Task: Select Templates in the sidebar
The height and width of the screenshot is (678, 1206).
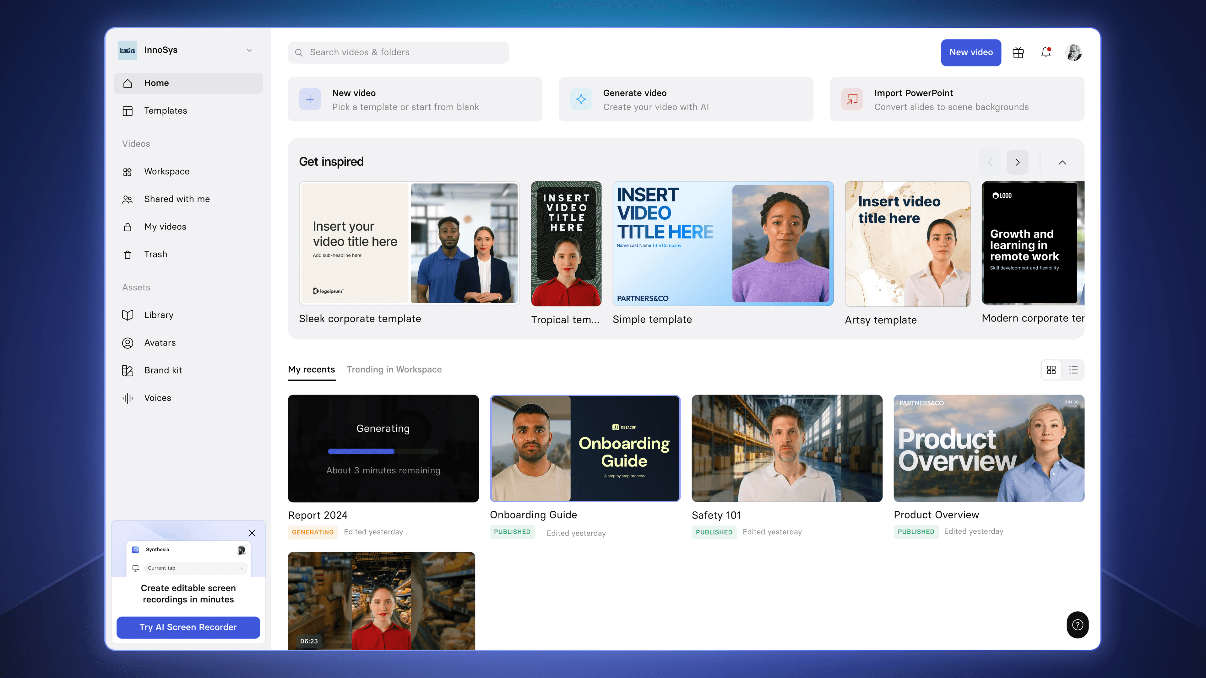Action: (165, 110)
